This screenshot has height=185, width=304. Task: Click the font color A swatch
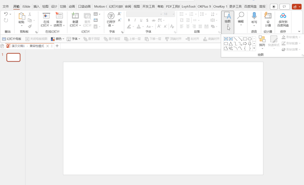pyautogui.click(x=139, y=27)
